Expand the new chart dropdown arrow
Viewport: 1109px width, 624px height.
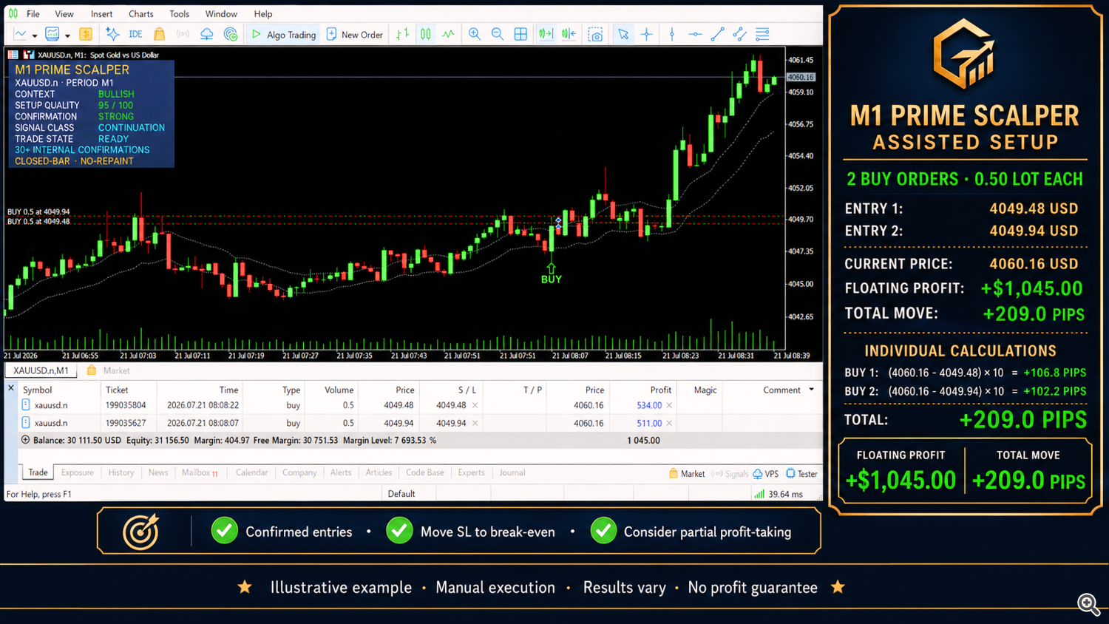[x=34, y=35]
